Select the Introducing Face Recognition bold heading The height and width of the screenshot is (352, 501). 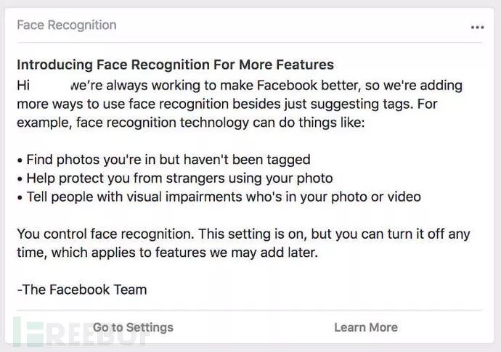pos(175,65)
